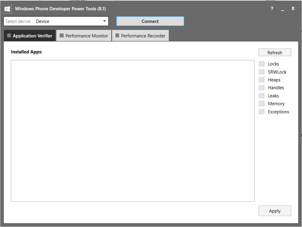Viewport: 302px width, 227px height.
Task: Click inside the Installed Apps list box
Action: tap(133, 131)
